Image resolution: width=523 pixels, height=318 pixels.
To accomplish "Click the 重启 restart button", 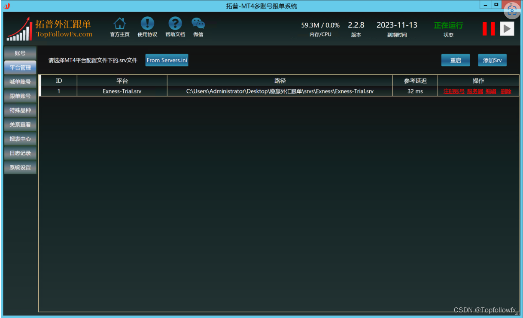I will click(x=455, y=60).
